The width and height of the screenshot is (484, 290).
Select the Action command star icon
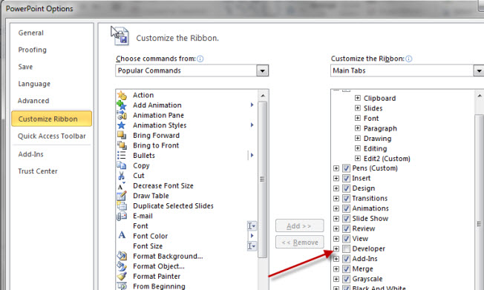tap(122, 96)
